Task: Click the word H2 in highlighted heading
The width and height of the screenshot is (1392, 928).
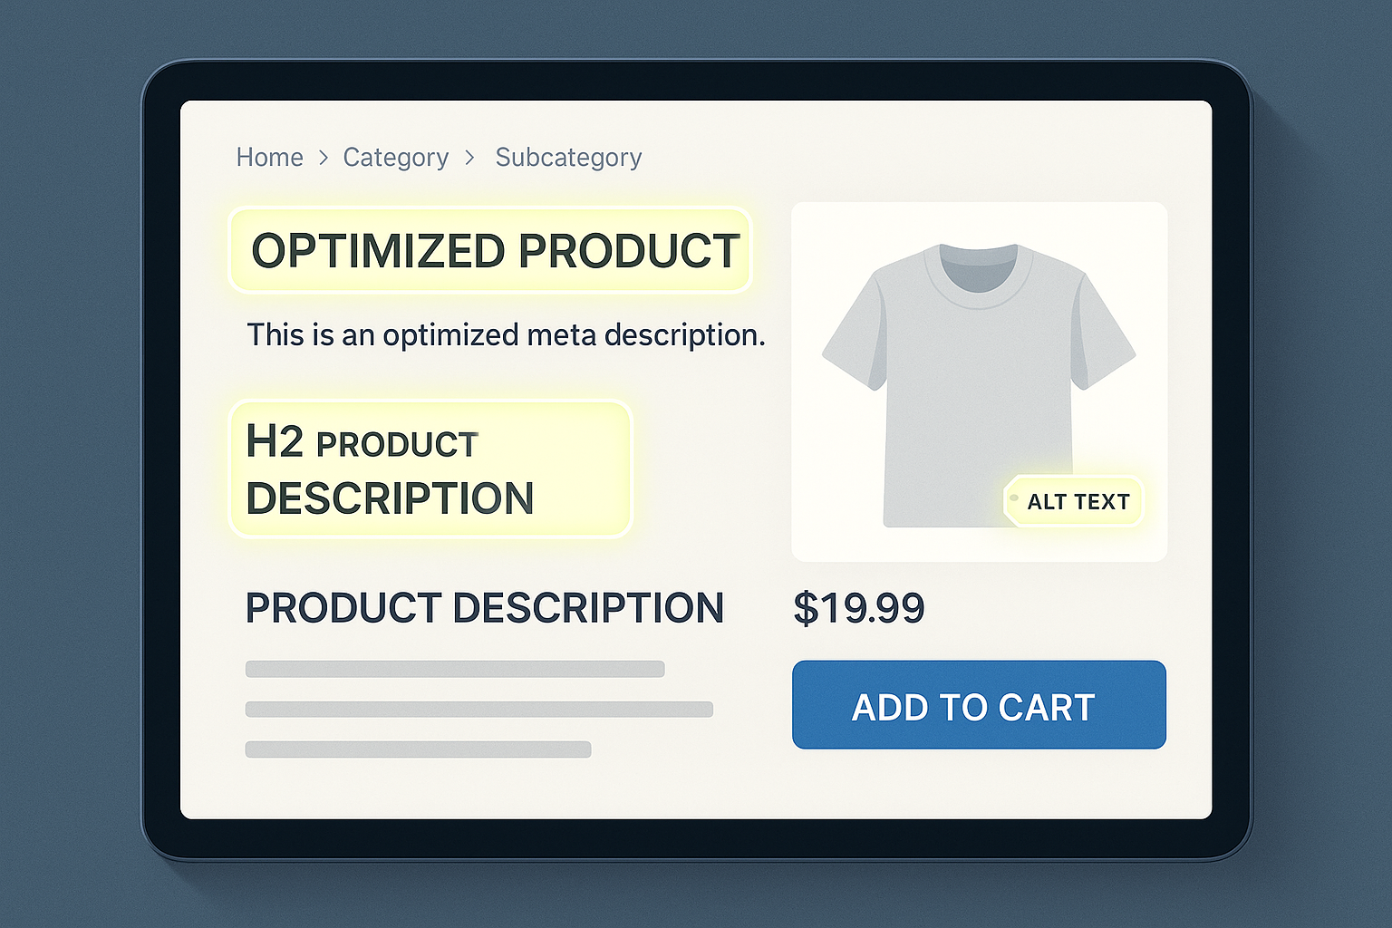Action: [275, 442]
